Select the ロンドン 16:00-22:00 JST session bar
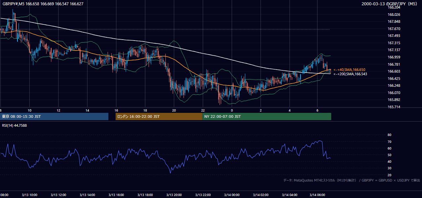Screen dimensions: 422x198 [x=159, y=116]
